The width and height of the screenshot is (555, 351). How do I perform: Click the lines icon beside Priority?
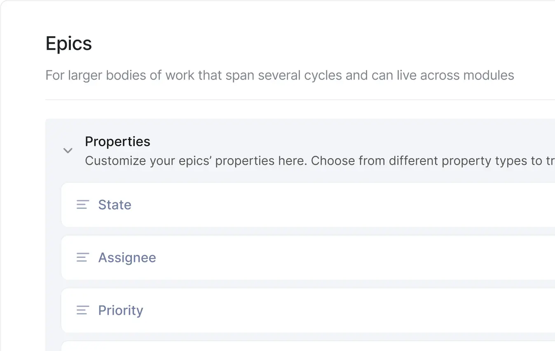tap(83, 310)
